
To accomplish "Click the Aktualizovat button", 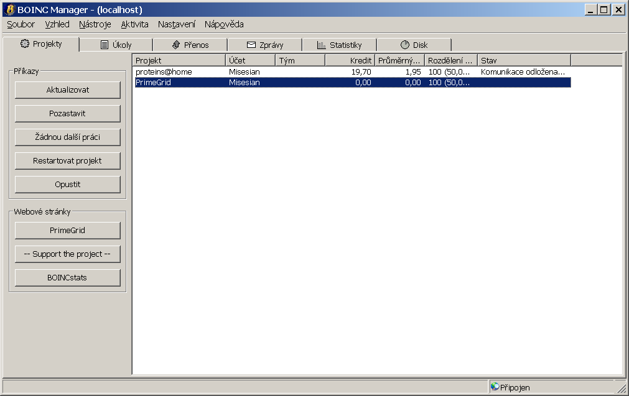I will click(67, 90).
